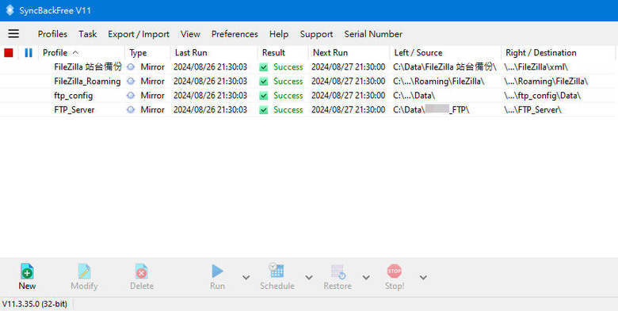Click the version V11.3.35.0 (32-bit) status text
Image resolution: width=618 pixels, height=311 pixels.
click(x=35, y=304)
